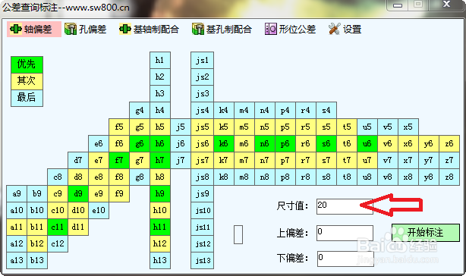Screen dimensions: 466x276
Task: Select the 基孔制配合 tab
Action: point(222,29)
